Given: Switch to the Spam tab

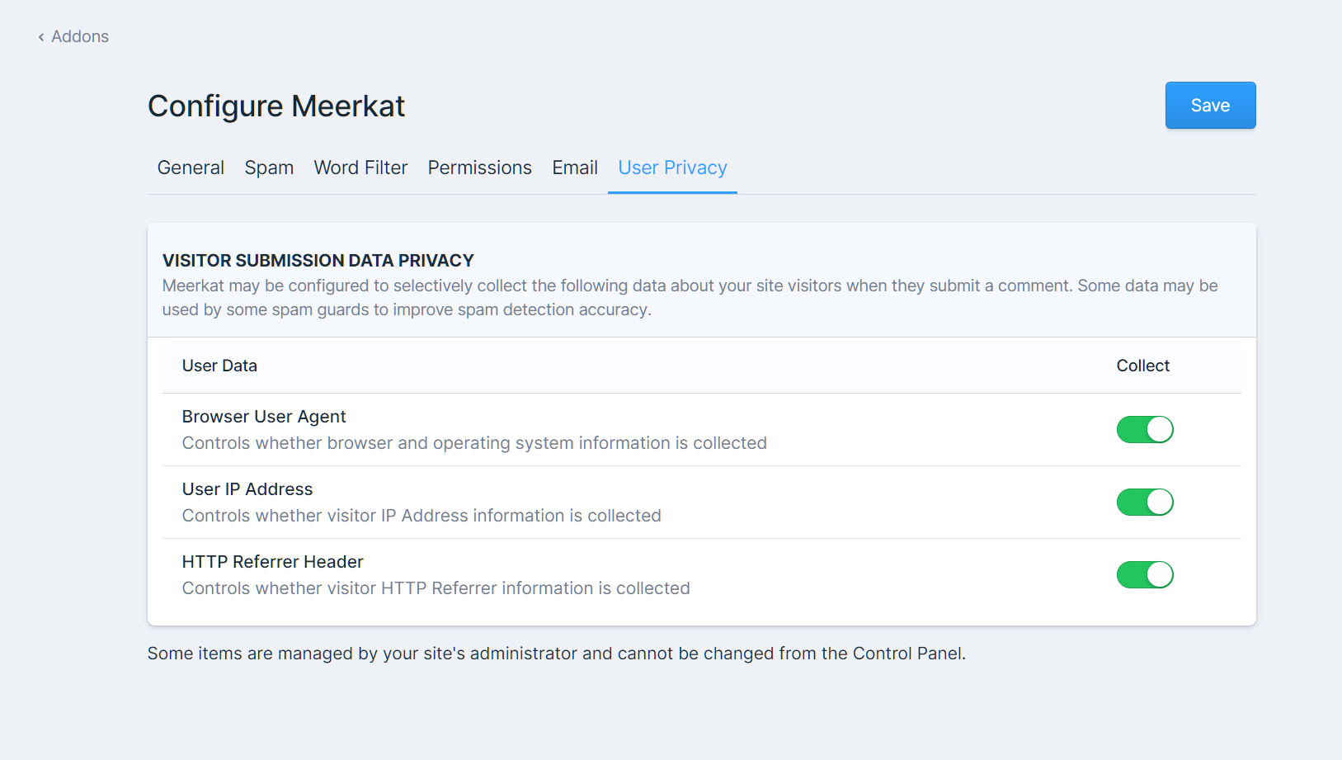Looking at the screenshot, I should click(269, 168).
